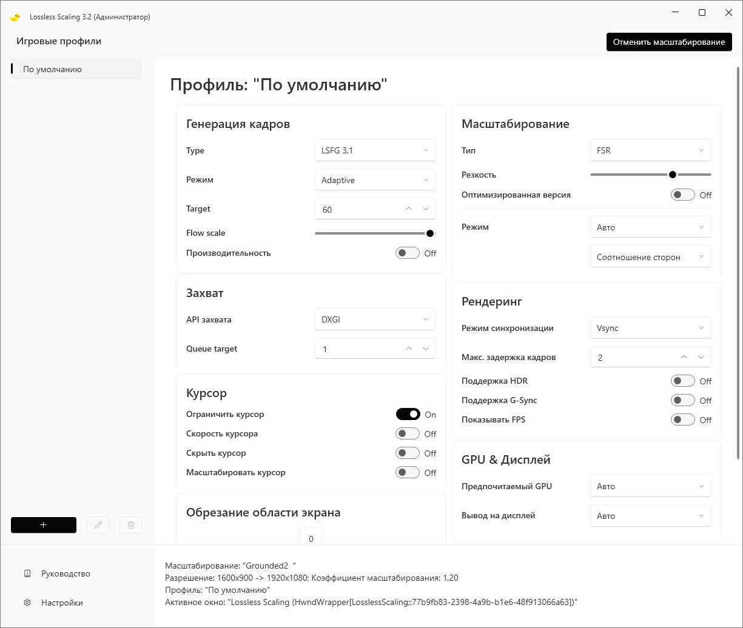Click the Обрезание области экрана heading
Image resolution: width=743 pixels, height=628 pixels.
click(263, 512)
